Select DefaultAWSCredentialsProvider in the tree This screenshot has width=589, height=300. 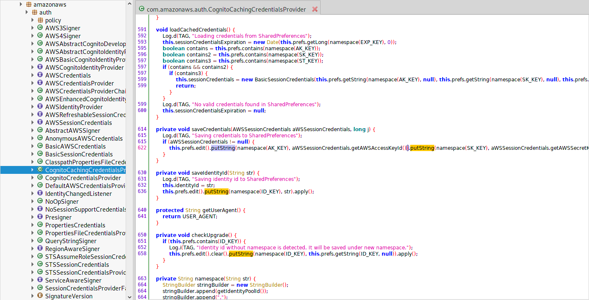click(x=85, y=186)
